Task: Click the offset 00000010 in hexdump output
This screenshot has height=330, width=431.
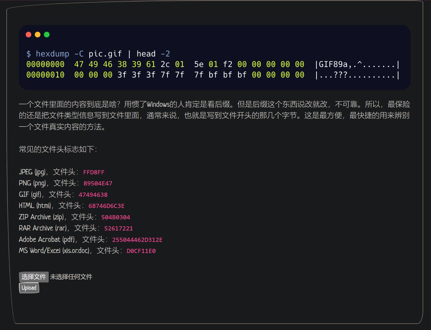Action: [x=45, y=74]
